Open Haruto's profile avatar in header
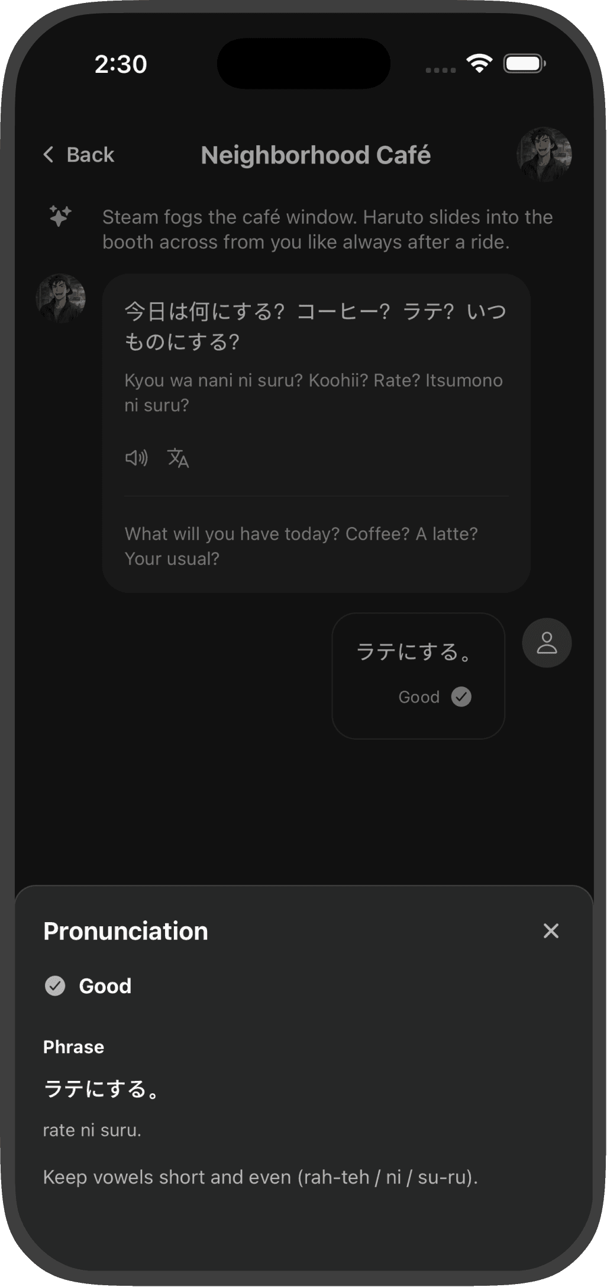 544,154
